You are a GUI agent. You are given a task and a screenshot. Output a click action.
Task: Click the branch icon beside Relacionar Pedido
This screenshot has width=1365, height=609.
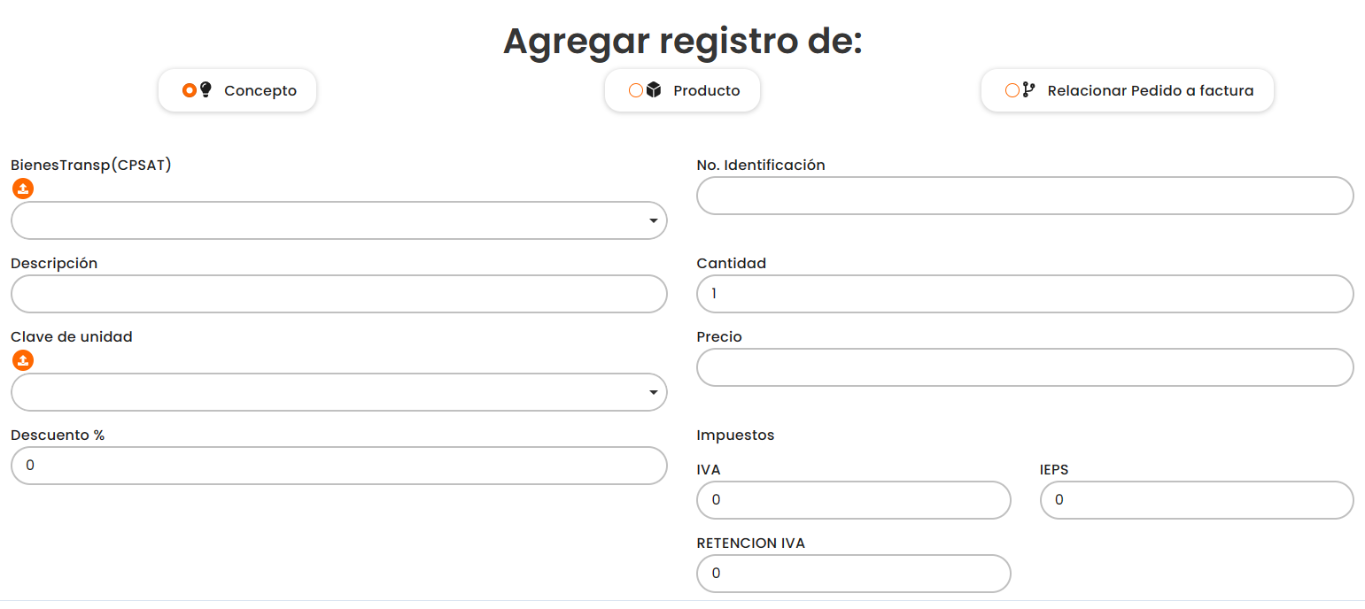[1028, 90]
